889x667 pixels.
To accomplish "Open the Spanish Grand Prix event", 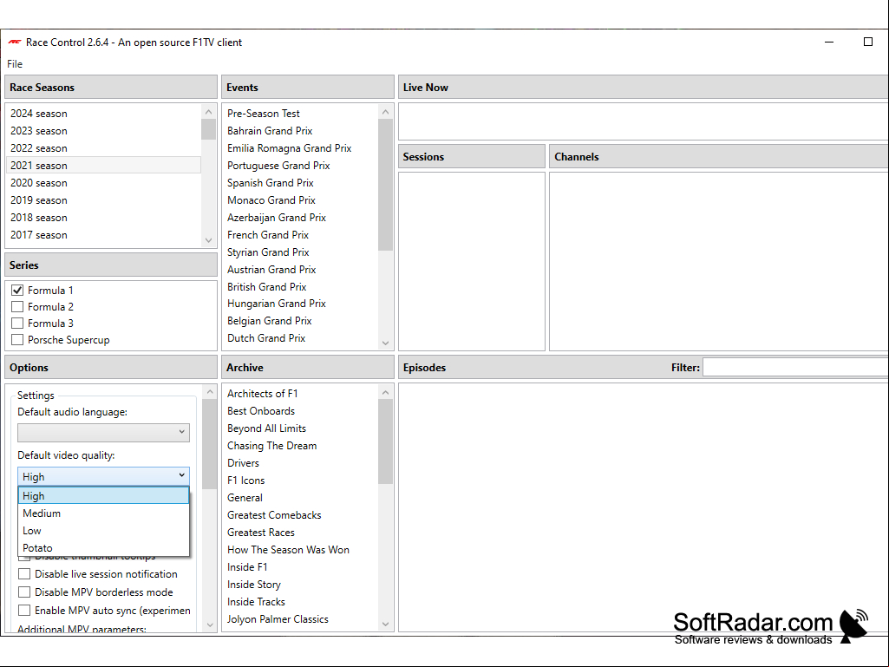I will [x=300, y=183].
